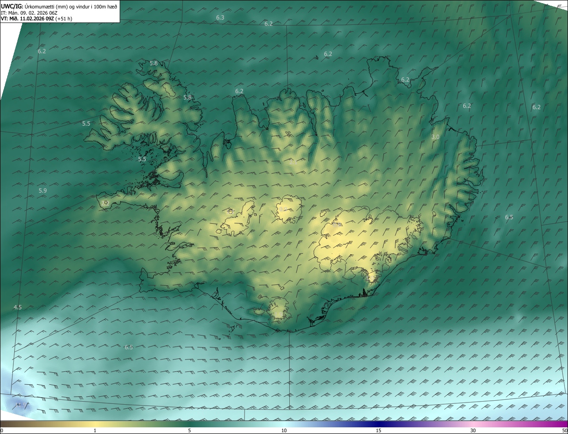
Task: Click the color bar tick label 30
Action: coord(473,430)
